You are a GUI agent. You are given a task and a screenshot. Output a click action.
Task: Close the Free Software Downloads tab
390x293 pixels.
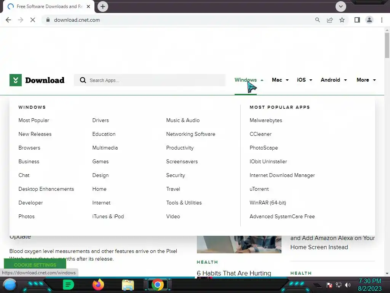pos(88,6)
